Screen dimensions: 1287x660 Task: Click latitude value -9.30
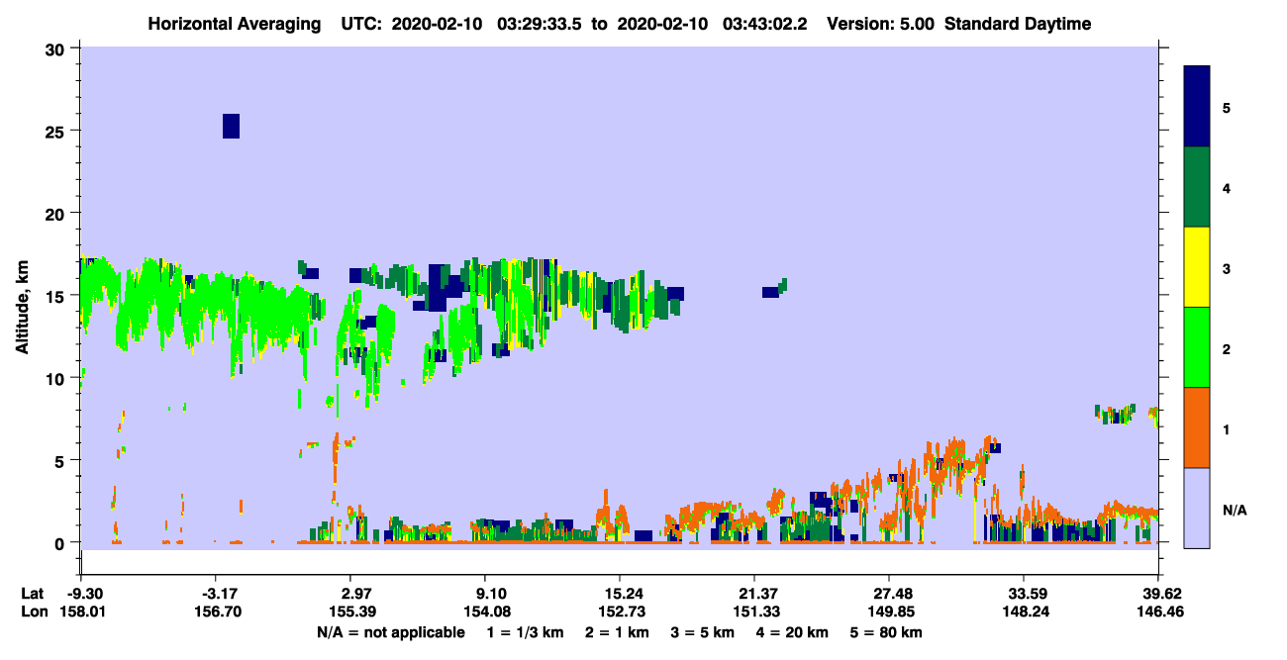pos(83,594)
